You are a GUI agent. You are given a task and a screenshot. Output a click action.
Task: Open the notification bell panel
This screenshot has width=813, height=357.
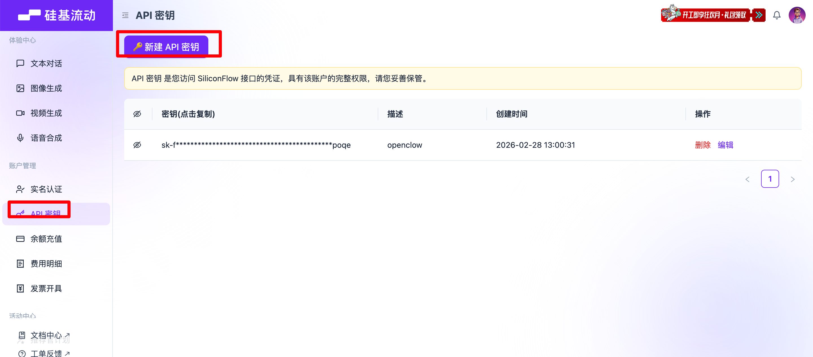777,15
